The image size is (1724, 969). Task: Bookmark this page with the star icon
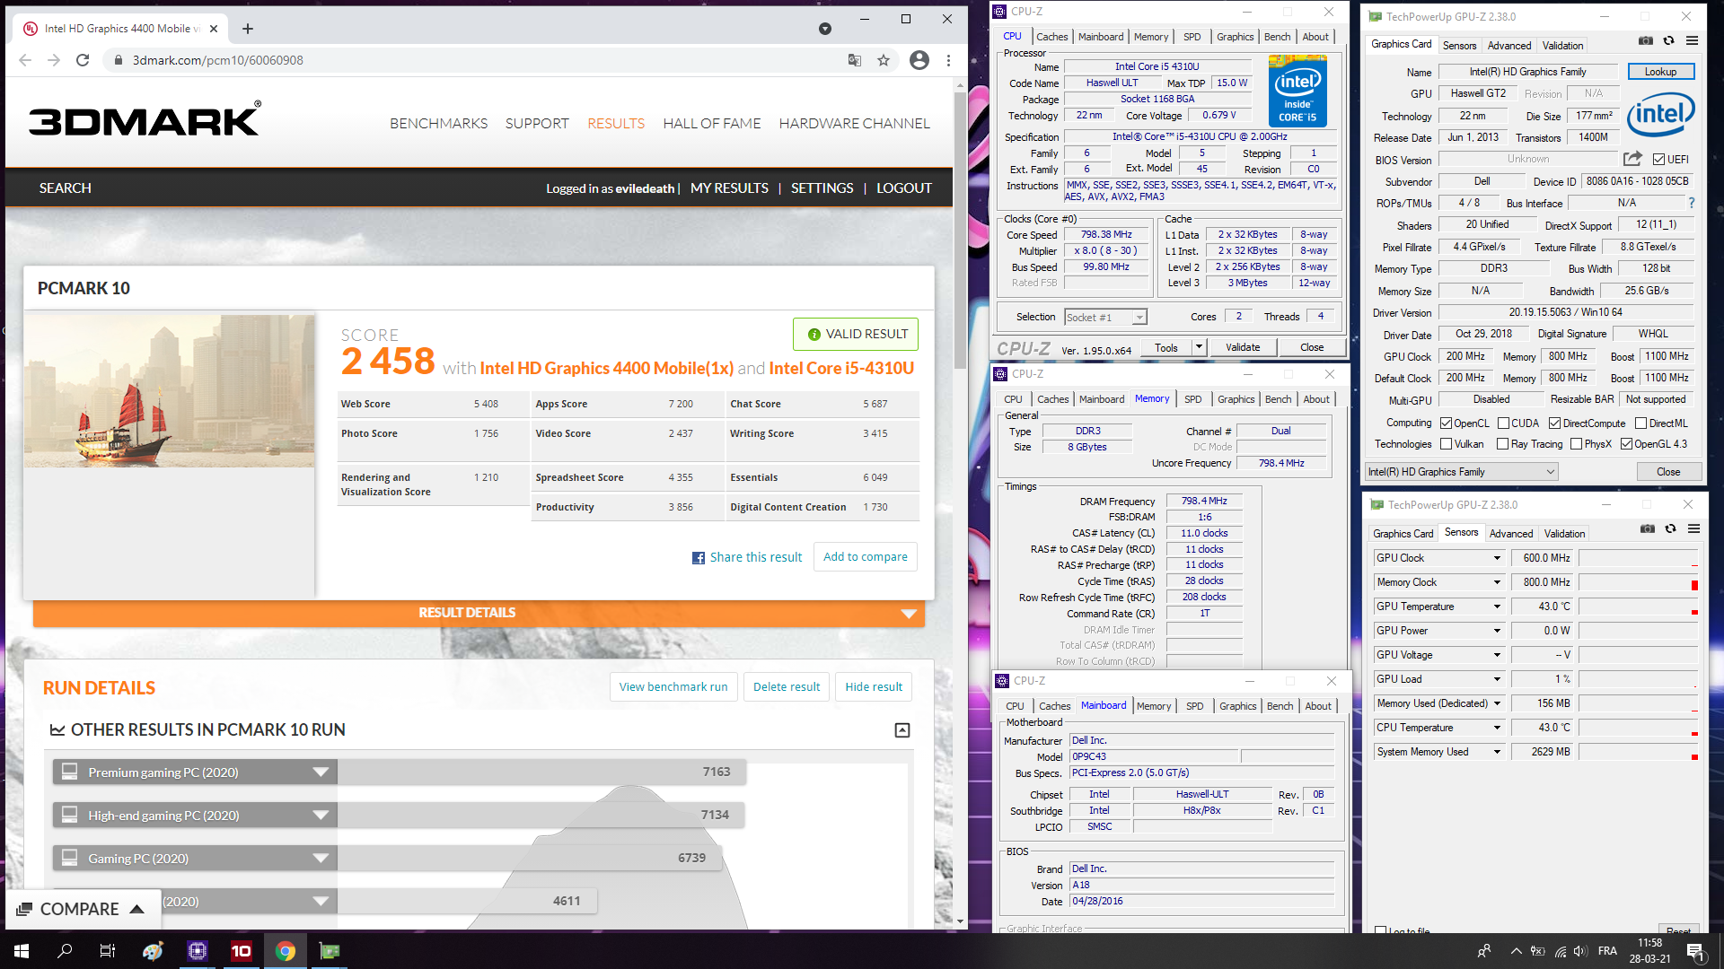pos(884,60)
